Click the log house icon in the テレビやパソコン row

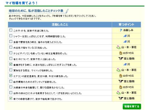tap(121, 53)
